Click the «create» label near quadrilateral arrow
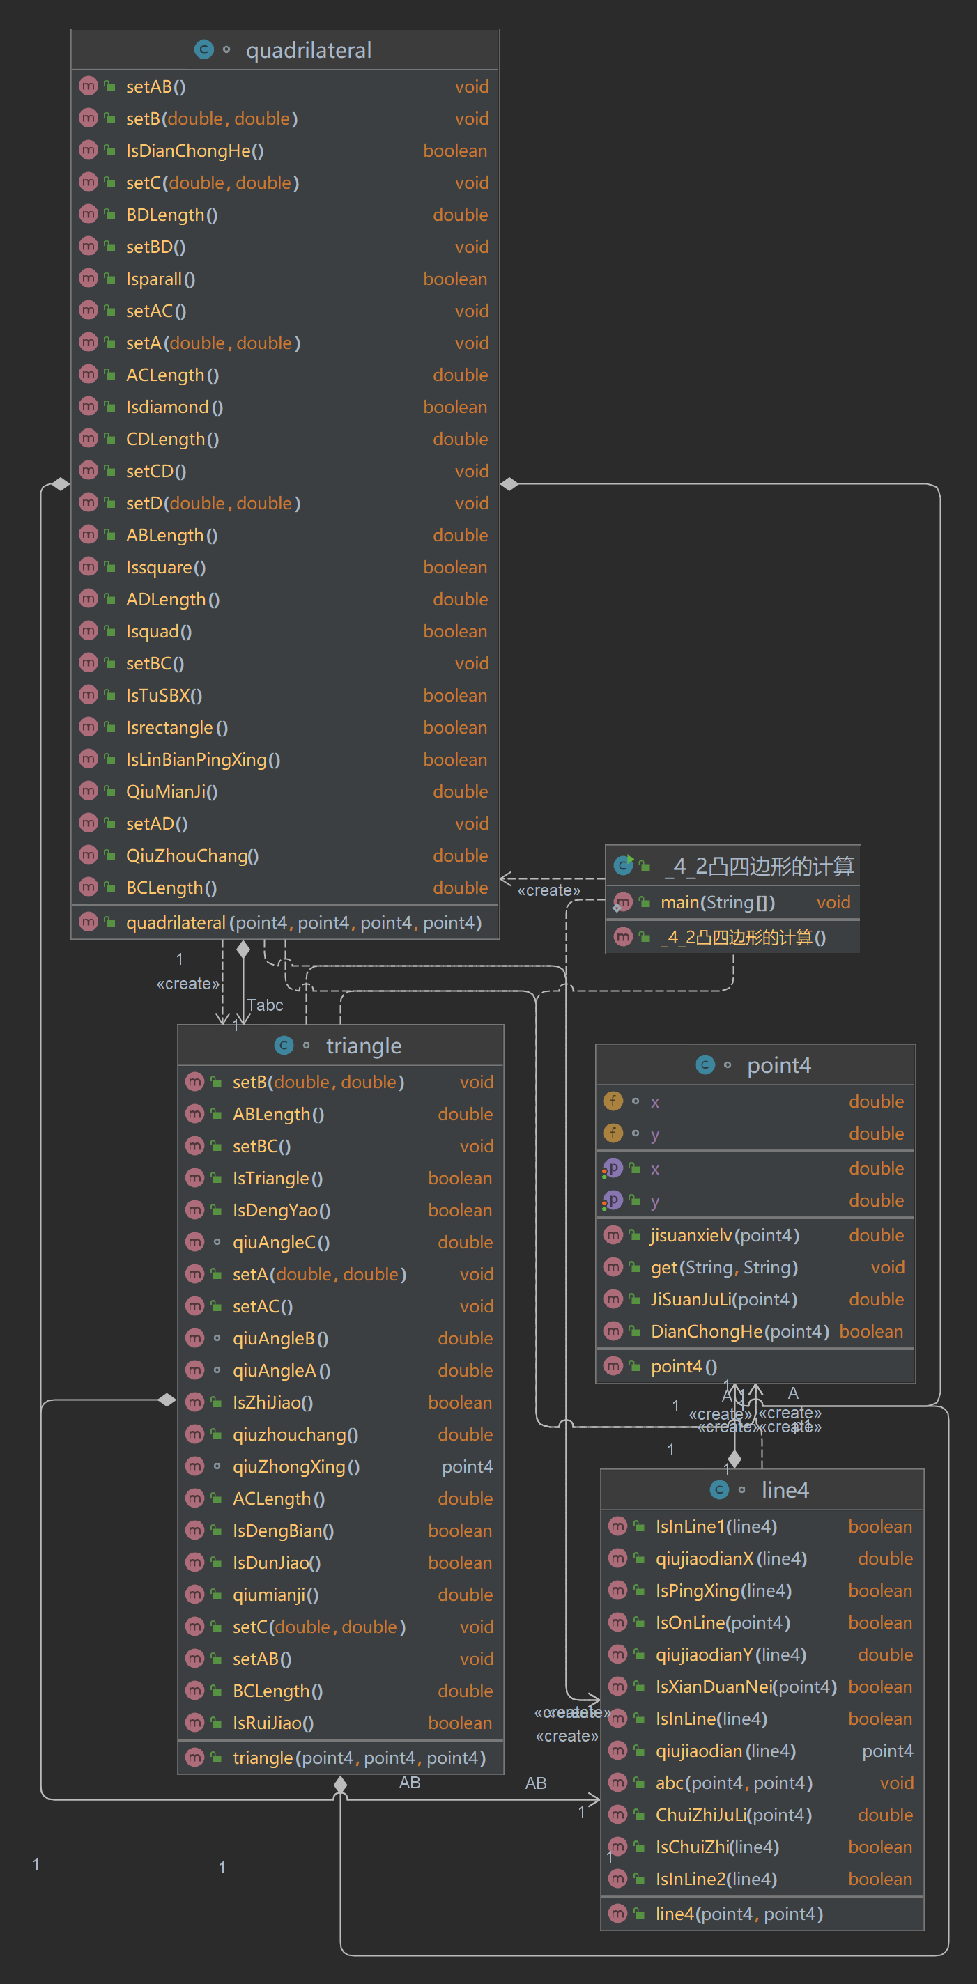 tap(548, 890)
